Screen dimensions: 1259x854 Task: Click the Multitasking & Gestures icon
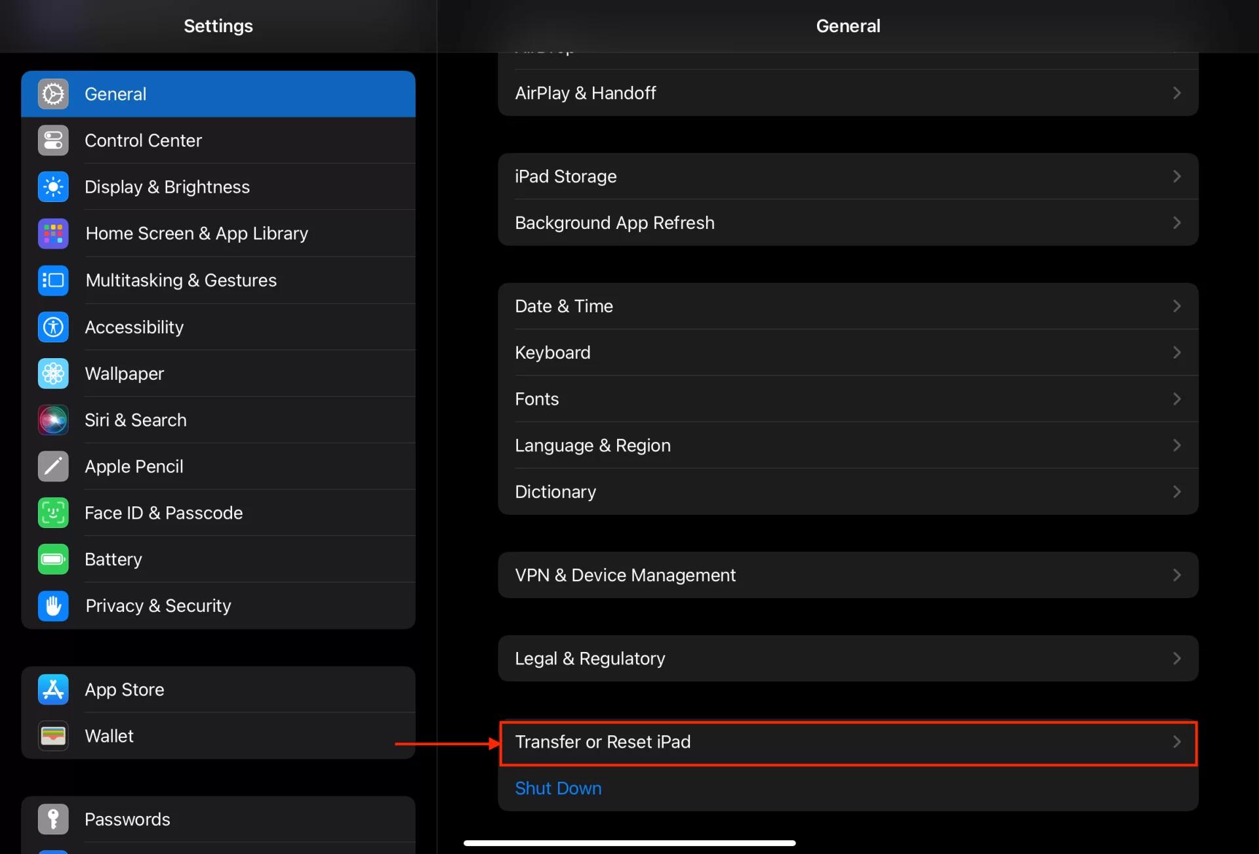coord(53,280)
